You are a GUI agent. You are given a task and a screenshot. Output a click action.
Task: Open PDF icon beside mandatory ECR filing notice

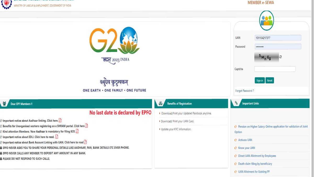pyautogui.click(x=77, y=131)
